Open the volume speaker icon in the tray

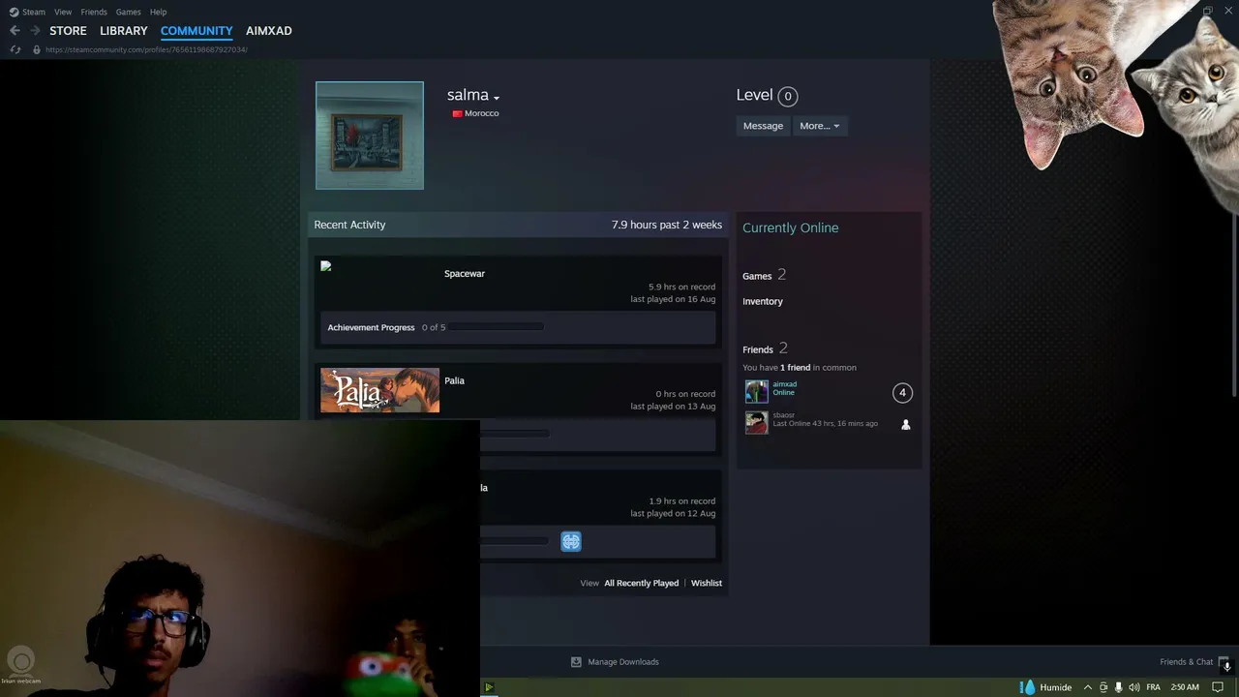pyautogui.click(x=1133, y=687)
